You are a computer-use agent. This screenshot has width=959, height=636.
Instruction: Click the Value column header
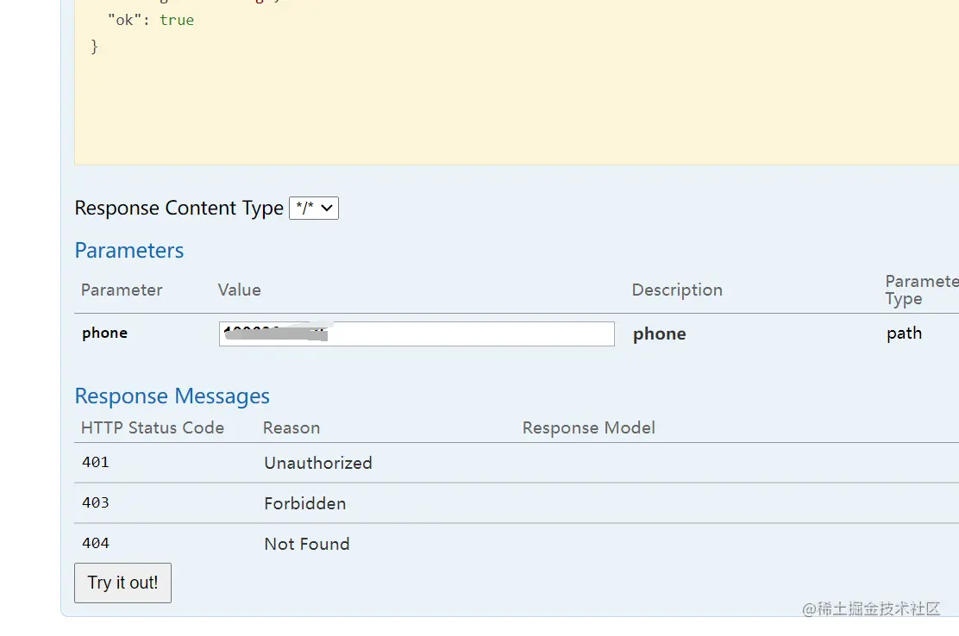click(239, 290)
